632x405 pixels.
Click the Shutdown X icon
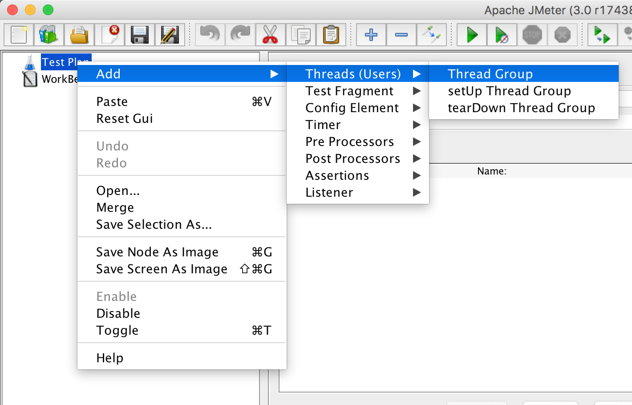[563, 35]
